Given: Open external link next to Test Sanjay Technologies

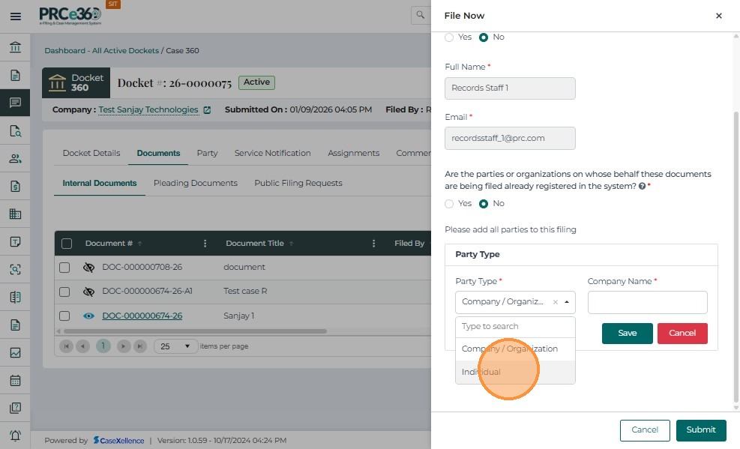Looking at the screenshot, I should click(207, 110).
